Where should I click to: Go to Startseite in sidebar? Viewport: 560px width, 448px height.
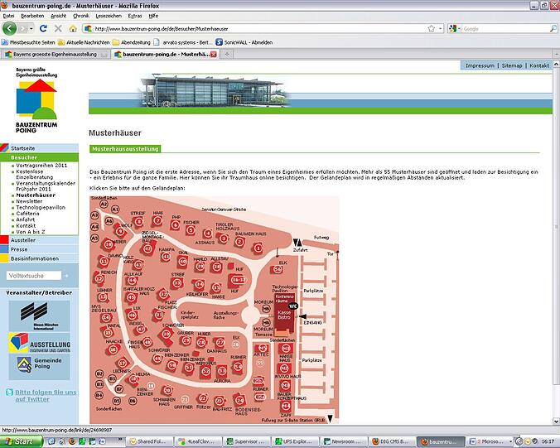click(23, 148)
